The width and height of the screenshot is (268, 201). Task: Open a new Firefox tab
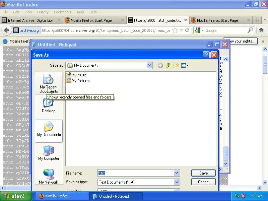pos(257,20)
